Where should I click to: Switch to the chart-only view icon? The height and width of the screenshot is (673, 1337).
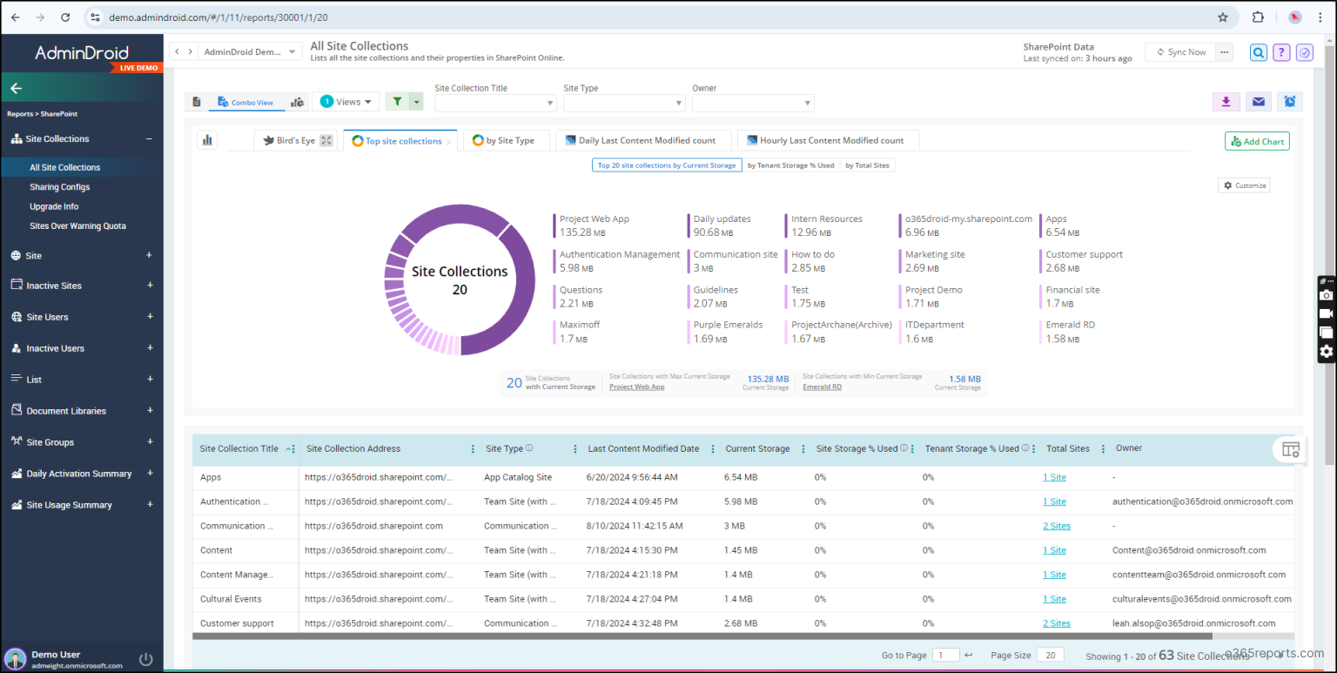[298, 102]
